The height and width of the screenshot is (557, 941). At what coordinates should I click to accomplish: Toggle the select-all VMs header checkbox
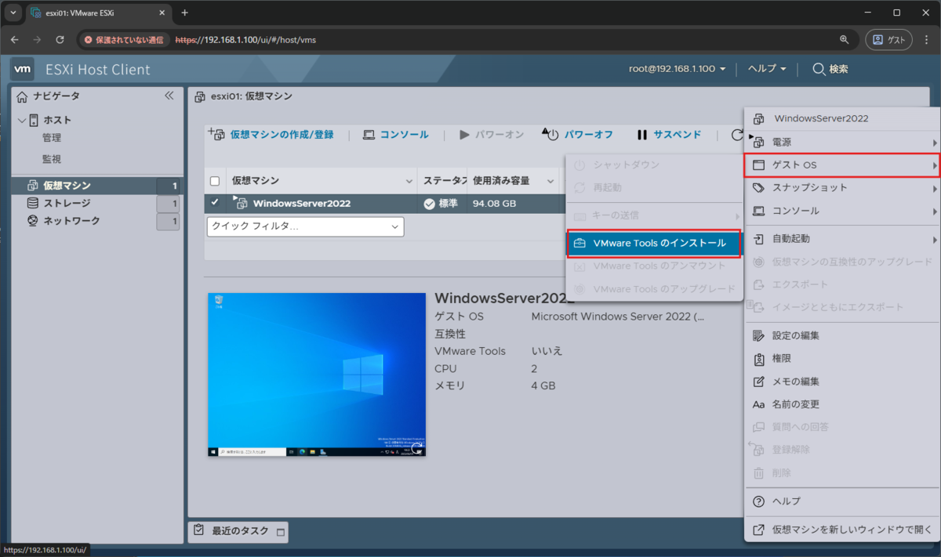tap(215, 181)
